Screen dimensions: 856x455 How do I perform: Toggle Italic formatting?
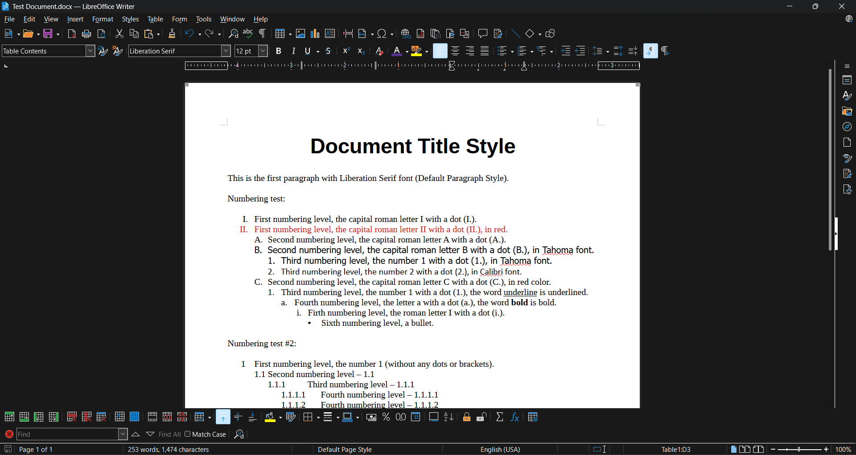[293, 51]
